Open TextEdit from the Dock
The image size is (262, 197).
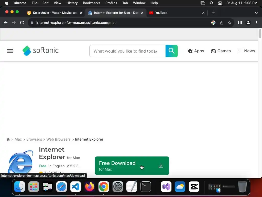point(132,186)
